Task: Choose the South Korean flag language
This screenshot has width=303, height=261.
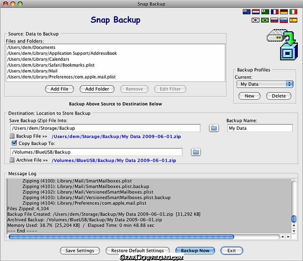Action: click(255, 20)
